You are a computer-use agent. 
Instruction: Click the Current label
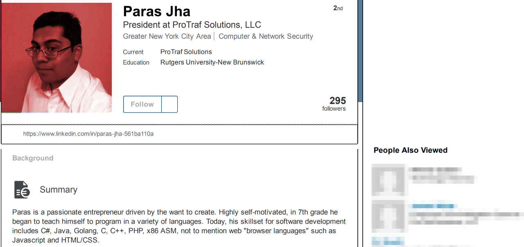point(133,52)
